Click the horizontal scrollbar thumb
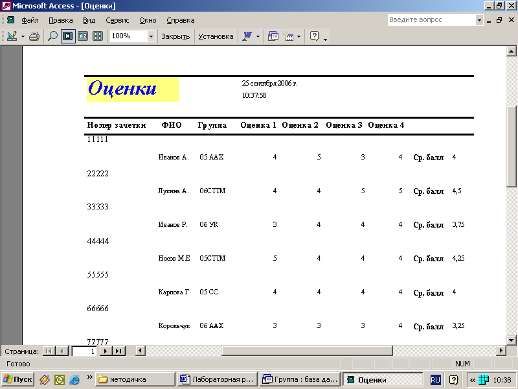518x389 pixels. pyautogui.click(x=307, y=351)
